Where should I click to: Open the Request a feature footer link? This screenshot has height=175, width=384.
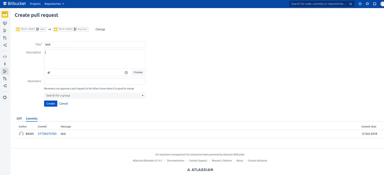pos(222,161)
